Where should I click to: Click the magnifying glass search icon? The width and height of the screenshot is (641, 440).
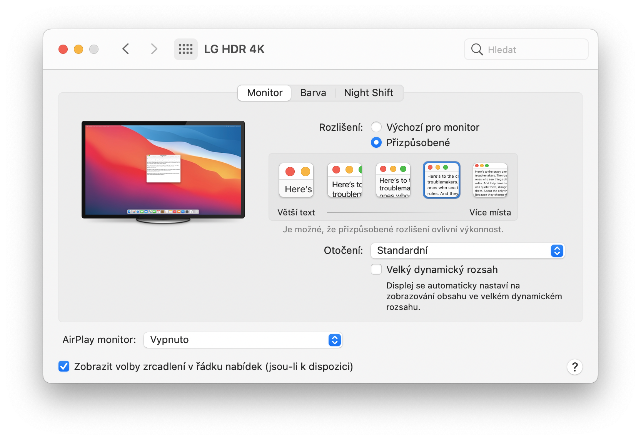[477, 49]
